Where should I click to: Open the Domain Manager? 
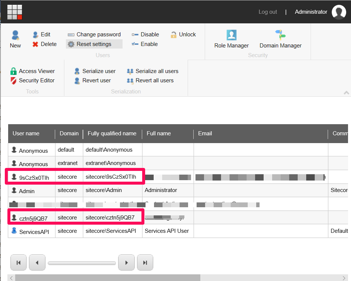[x=280, y=39]
